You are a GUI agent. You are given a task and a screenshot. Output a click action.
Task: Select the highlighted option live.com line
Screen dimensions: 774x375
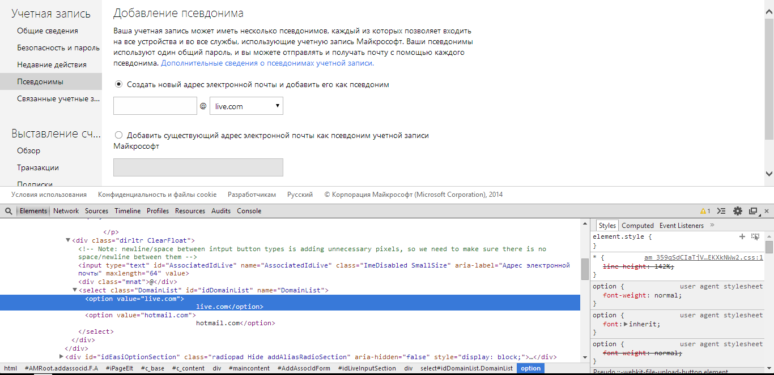point(290,303)
